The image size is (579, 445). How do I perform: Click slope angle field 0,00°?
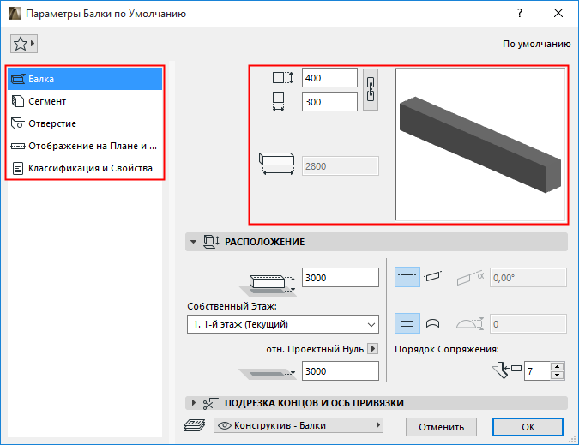coord(528,278)
